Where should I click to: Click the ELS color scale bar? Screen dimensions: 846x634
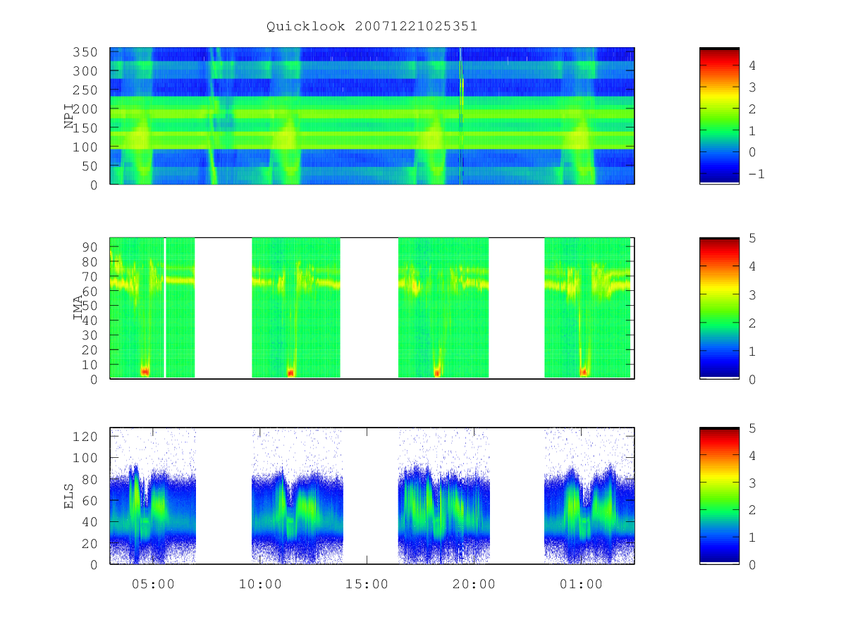[719, 496]
